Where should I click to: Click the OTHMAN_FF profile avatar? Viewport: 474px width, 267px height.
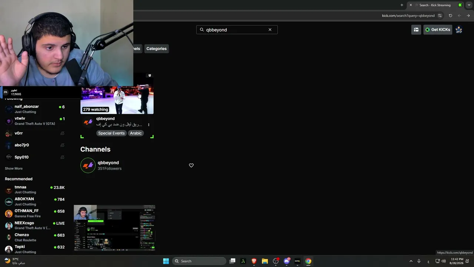pyautogui.click(x=9, y=213)
